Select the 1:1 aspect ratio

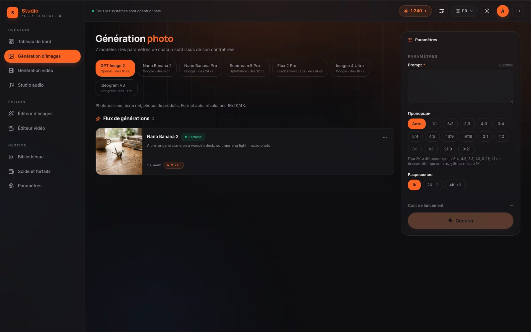tap(434, 124)
